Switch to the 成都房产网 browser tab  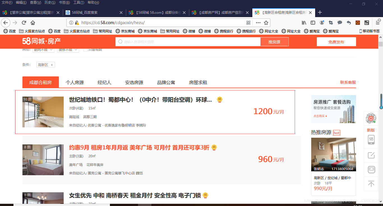point(220,13)
